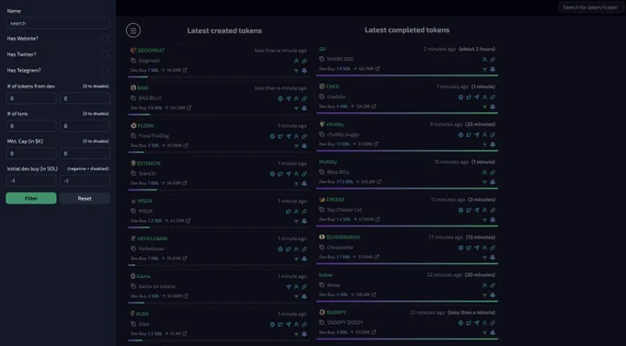626x346 pixels.
Task: Click the bell icon in the belaa row
Action: 493,294
